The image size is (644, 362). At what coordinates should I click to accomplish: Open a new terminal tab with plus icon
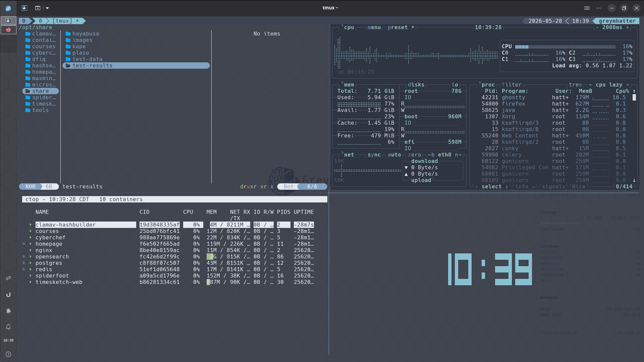point(38,8)
